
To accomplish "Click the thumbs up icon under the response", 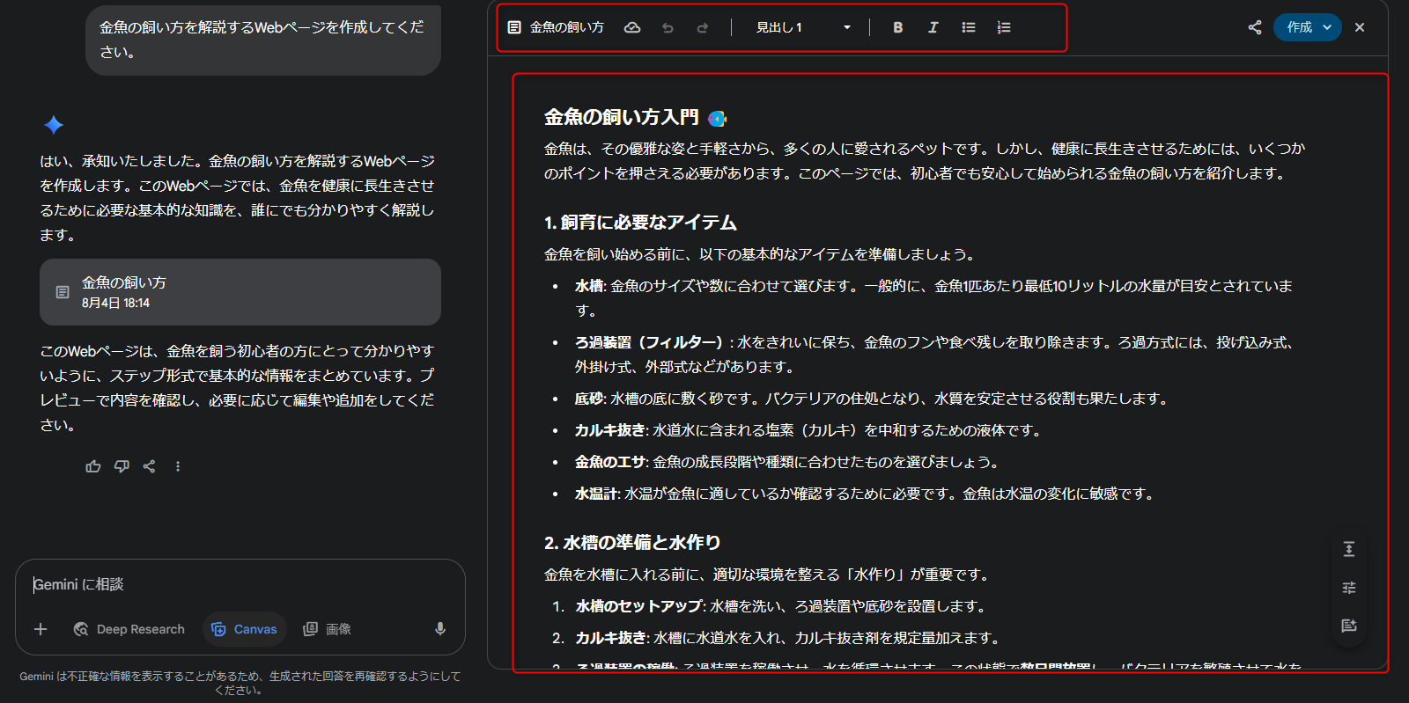I will point(93,466).
